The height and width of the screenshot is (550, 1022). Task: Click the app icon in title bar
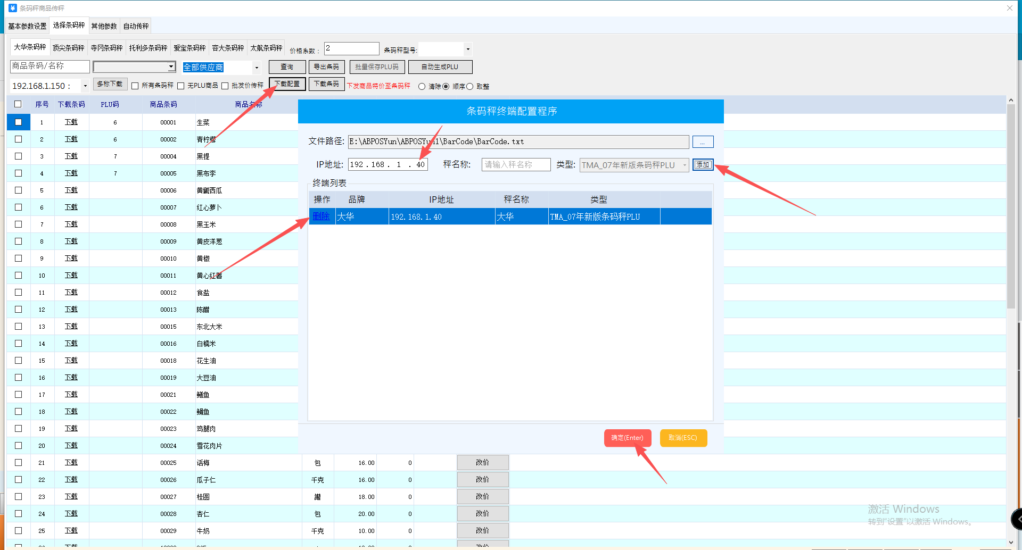[12, 8]
